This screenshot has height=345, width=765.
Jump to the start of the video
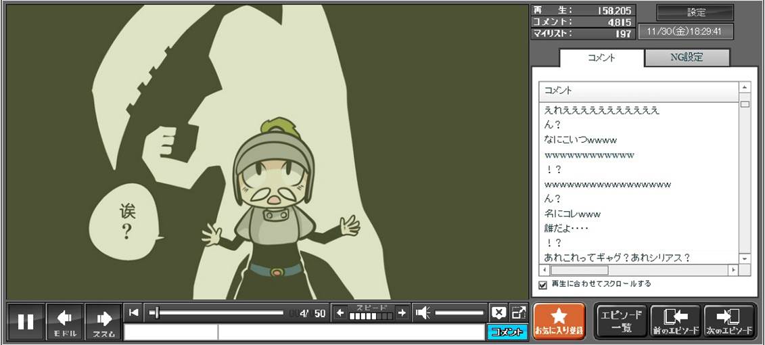click(134, 312)
